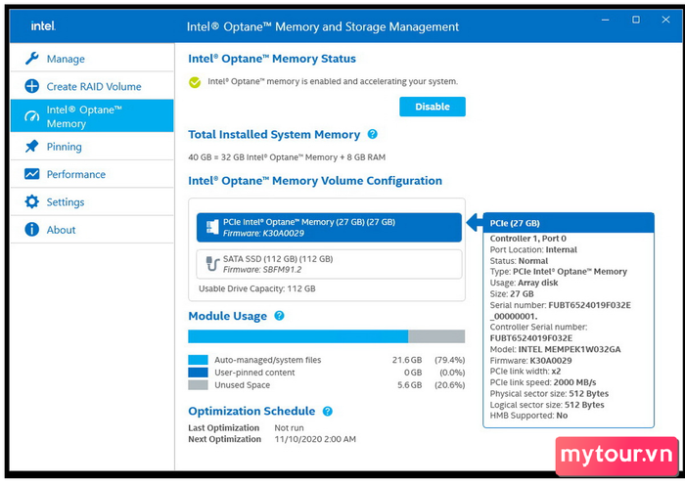
Task: Select the SATA SSD (112 GB) drive
Action: pyautogui.click(x=328, y=264)
